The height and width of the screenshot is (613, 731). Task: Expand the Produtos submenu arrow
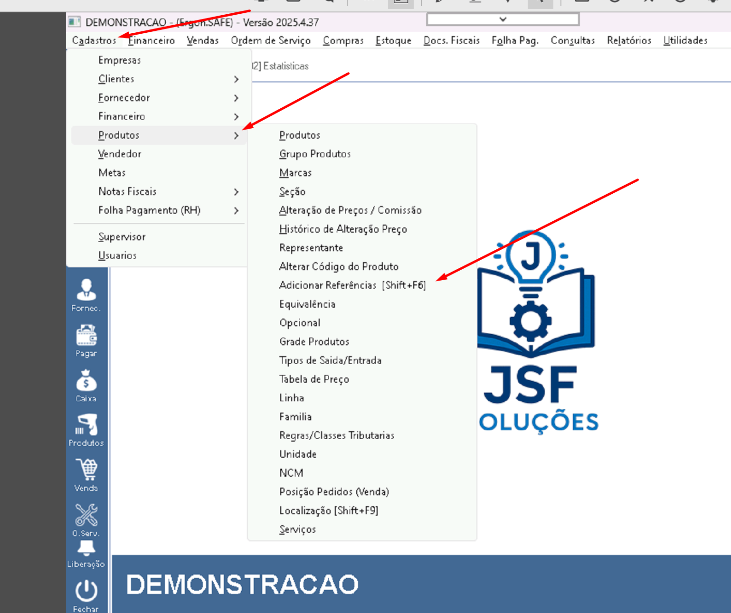(236, 135)
